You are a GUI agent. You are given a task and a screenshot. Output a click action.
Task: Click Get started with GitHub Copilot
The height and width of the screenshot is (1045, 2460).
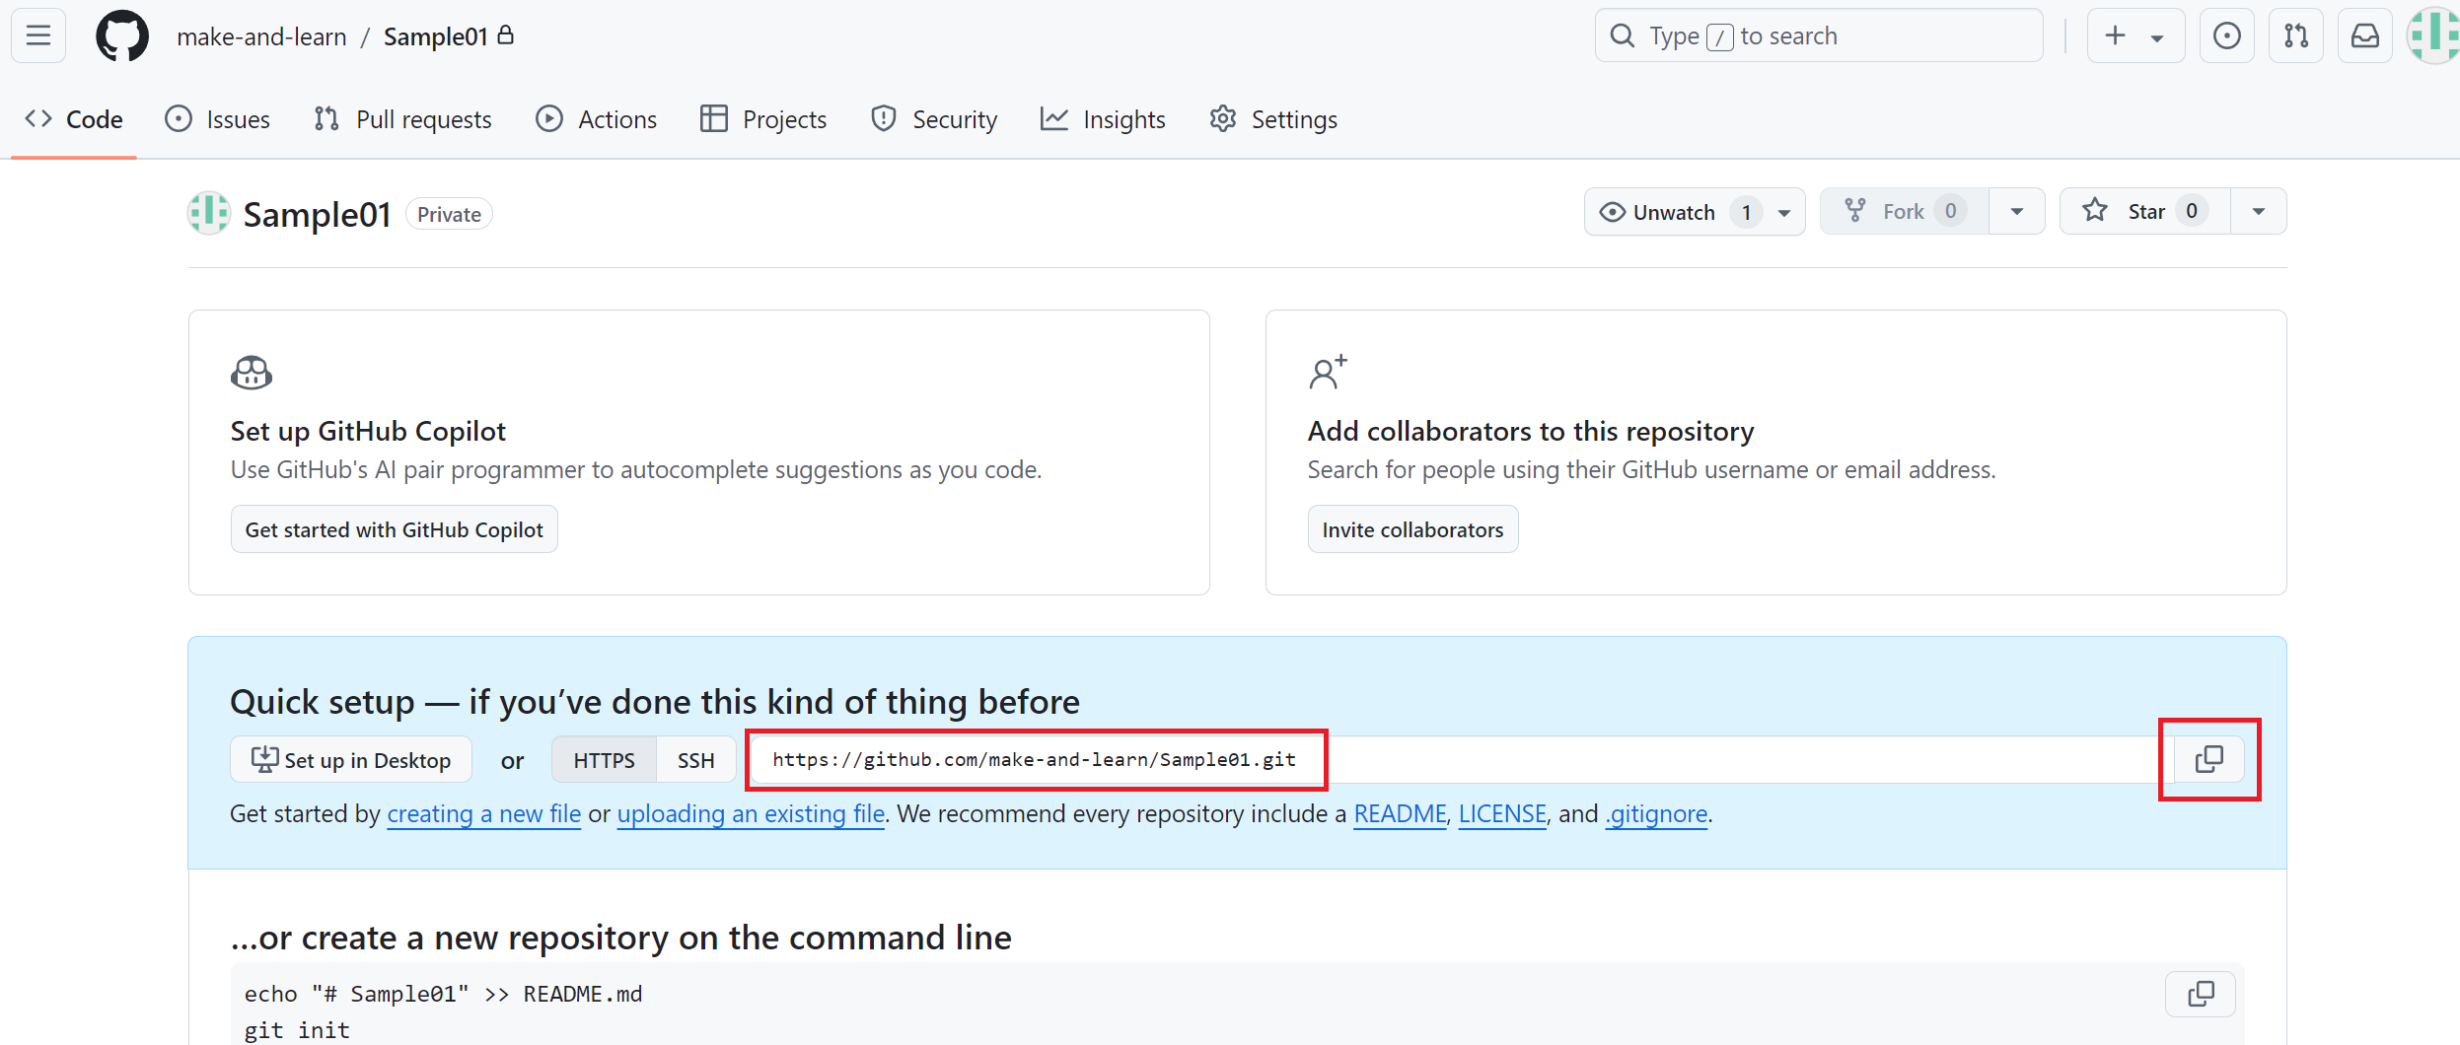(395, 529)
